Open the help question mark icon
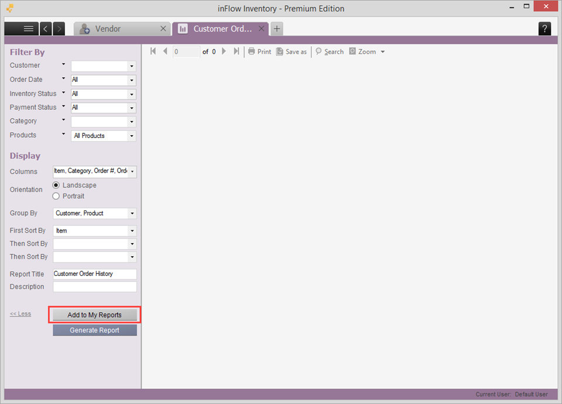 tap(544, 29)
